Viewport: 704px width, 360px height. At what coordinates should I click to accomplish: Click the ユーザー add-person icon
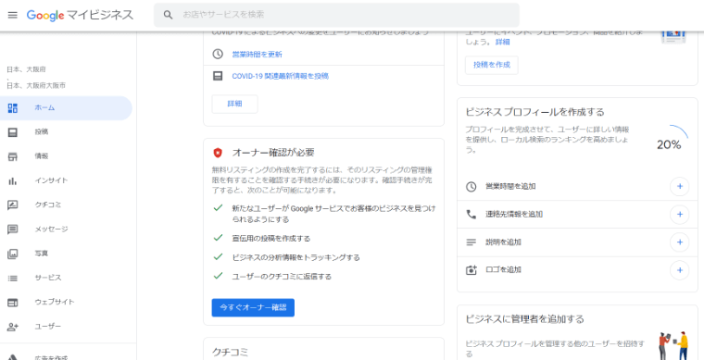13,327
